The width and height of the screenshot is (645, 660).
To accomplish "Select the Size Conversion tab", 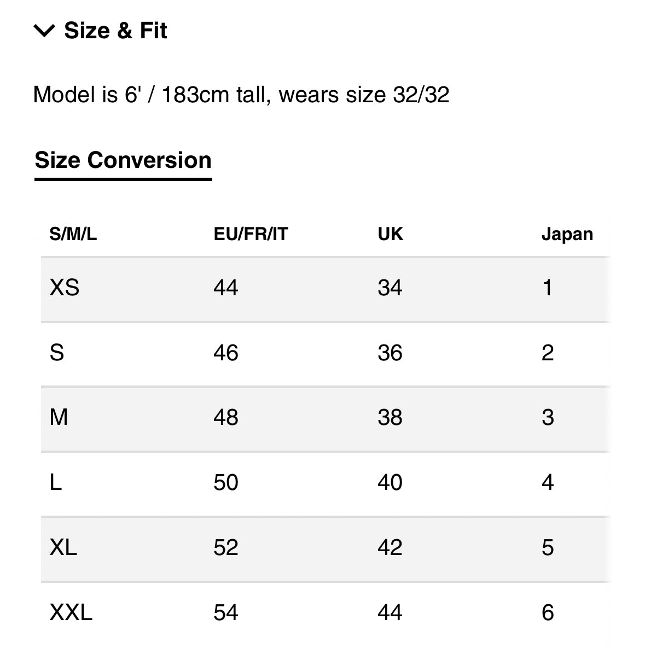I will (123, 161).
